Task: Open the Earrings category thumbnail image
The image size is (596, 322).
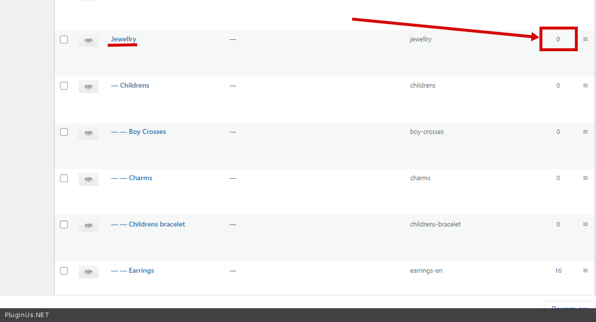Action: pyautogui.click(x=89, y=272)
